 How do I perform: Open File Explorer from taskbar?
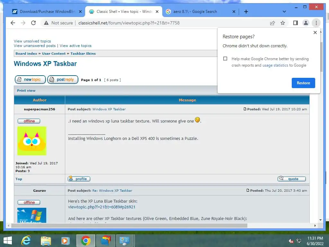pos(46,241)
